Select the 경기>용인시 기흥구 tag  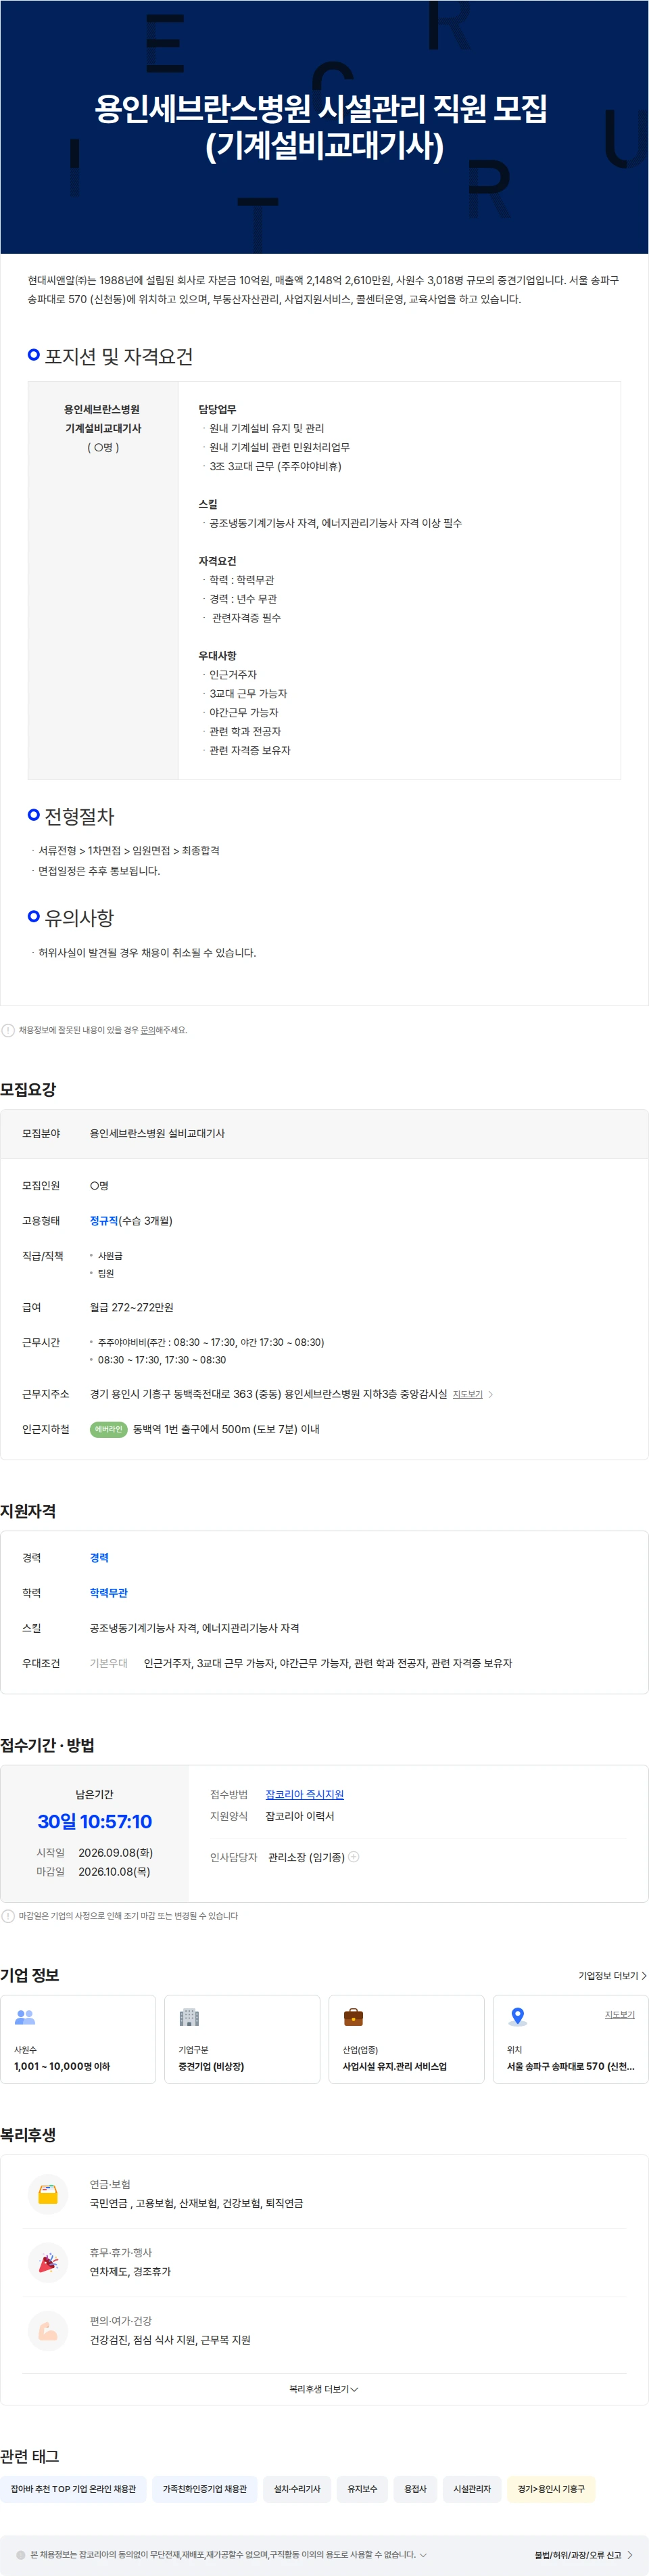coord(551,2489)
